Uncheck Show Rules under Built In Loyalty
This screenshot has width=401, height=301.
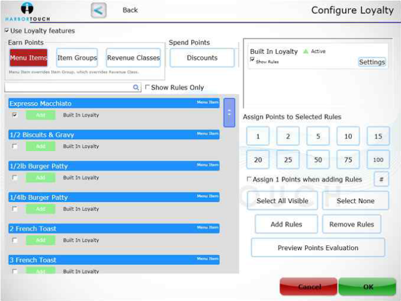click(x=252, y=60)
